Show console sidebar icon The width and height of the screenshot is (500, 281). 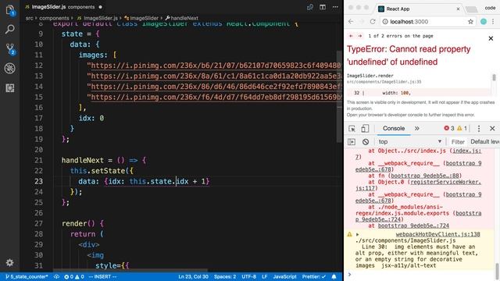pos(352,142)
